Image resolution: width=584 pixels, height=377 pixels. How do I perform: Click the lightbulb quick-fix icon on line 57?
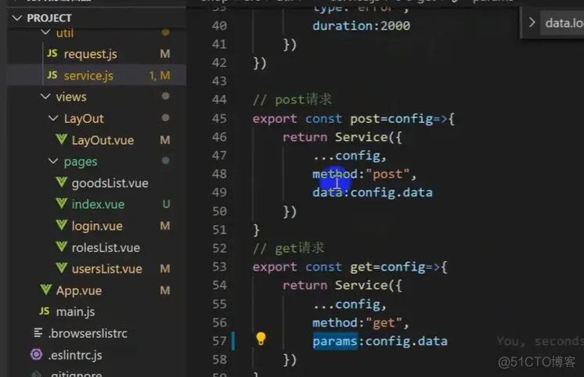[x=261, y=339]
